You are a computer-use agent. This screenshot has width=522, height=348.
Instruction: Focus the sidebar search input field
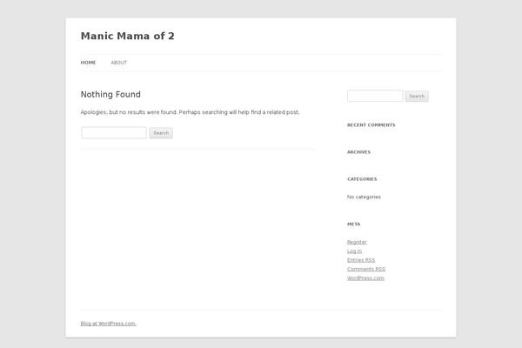pos(375,96)
